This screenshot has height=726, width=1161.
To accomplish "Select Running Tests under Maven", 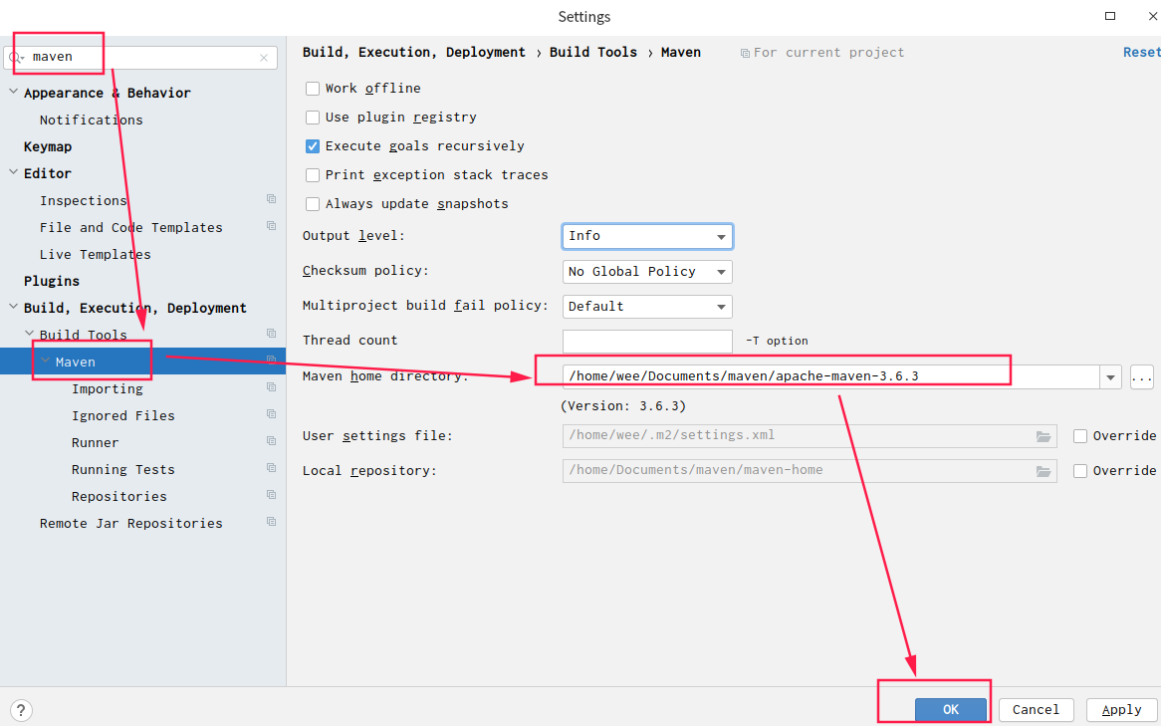I will point(122,469).
